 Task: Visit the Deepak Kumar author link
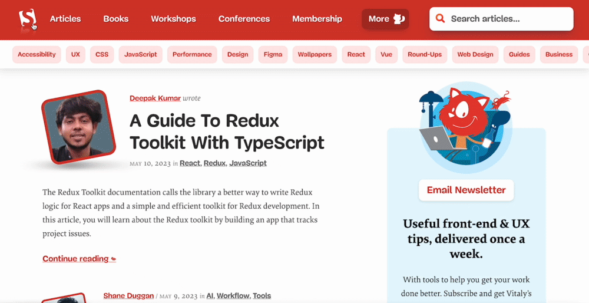coord(155,98)
